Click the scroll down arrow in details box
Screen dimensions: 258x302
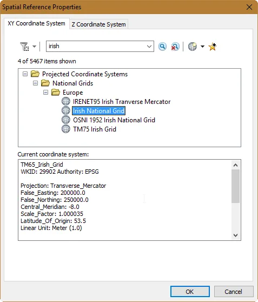point(235,235)
